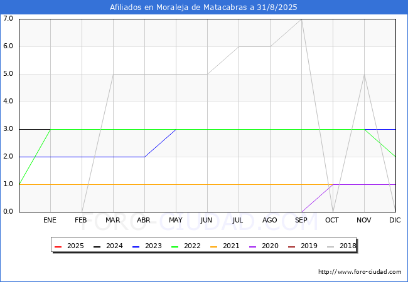Click the DIC month axis label
The image size is (408, 282).
point(395,220)
